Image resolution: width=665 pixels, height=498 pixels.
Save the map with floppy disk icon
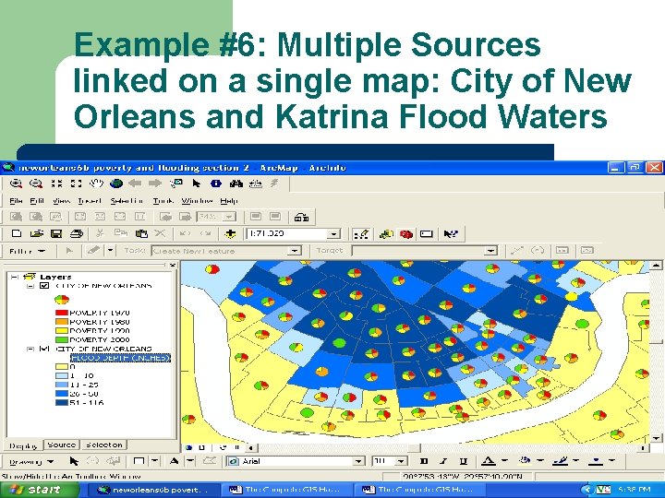[56, 233]
